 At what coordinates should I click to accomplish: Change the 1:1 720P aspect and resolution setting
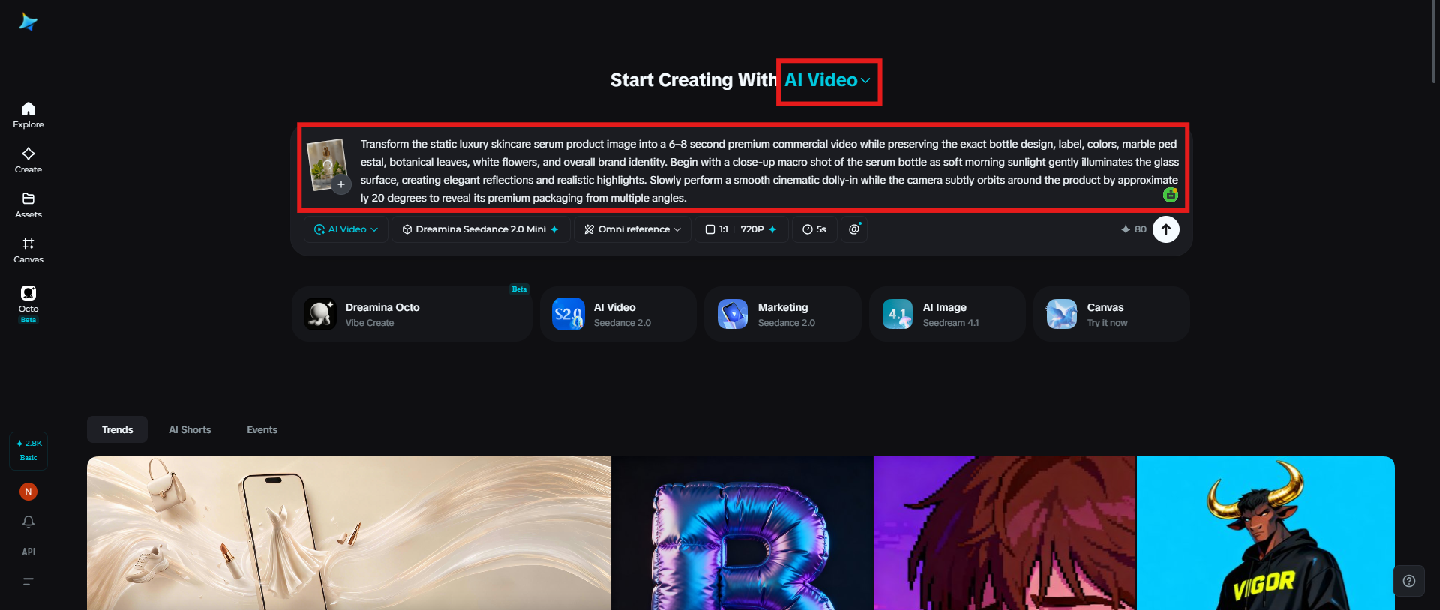click(x=741, y=229)
